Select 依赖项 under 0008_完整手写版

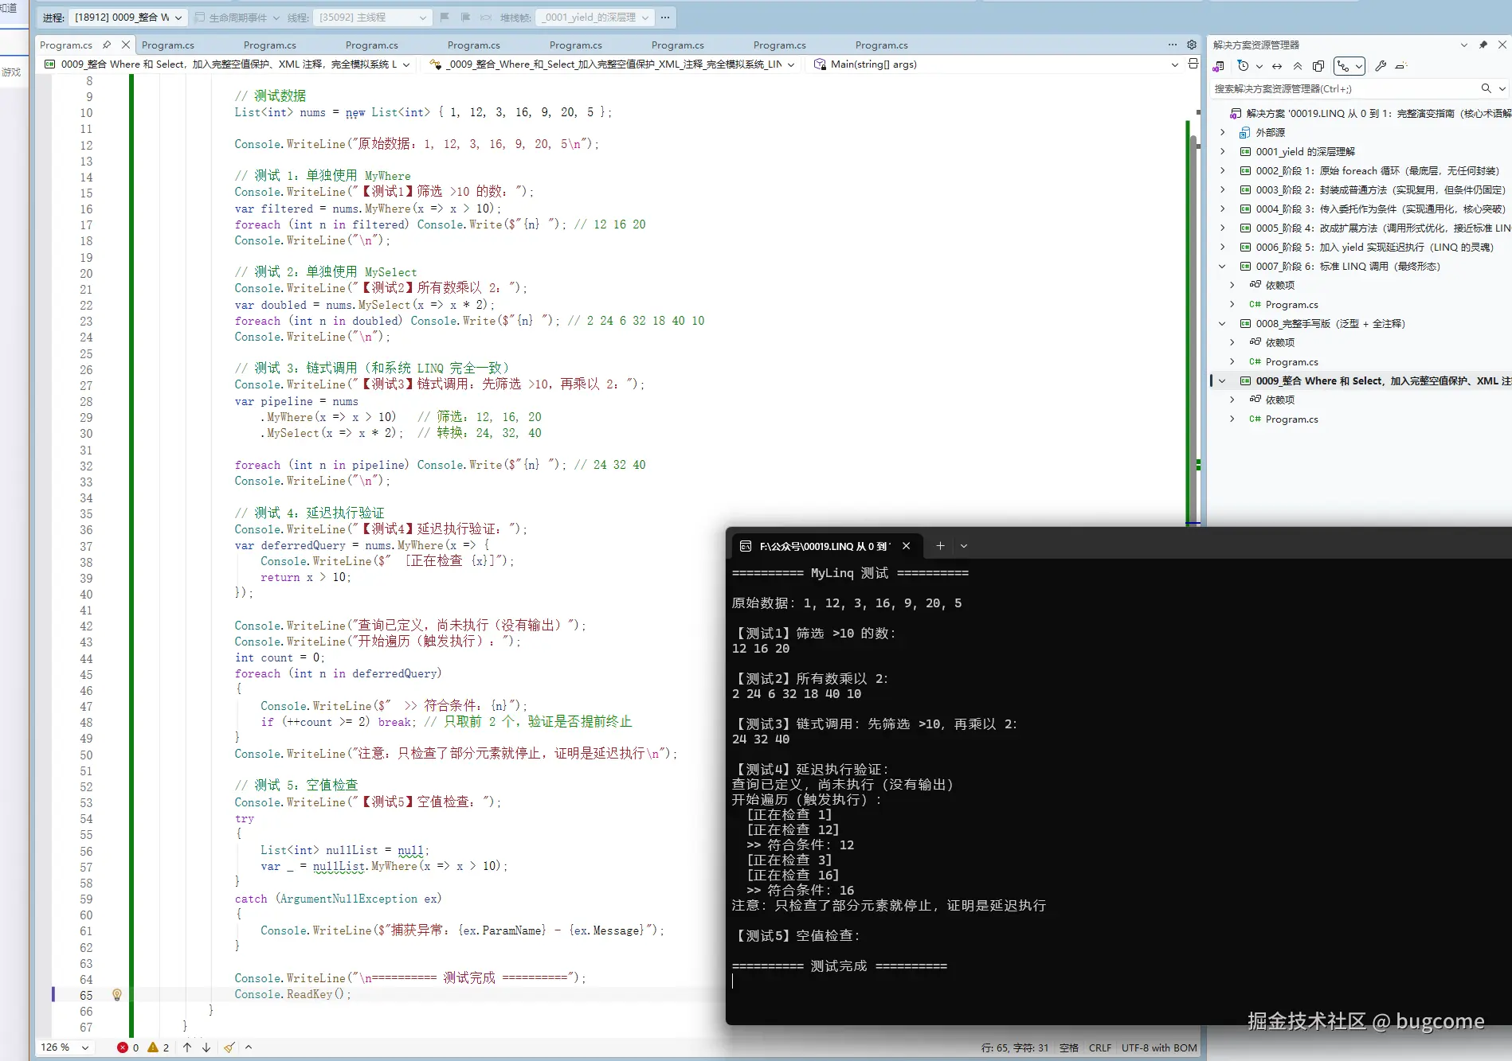(x=1280, y=342)
